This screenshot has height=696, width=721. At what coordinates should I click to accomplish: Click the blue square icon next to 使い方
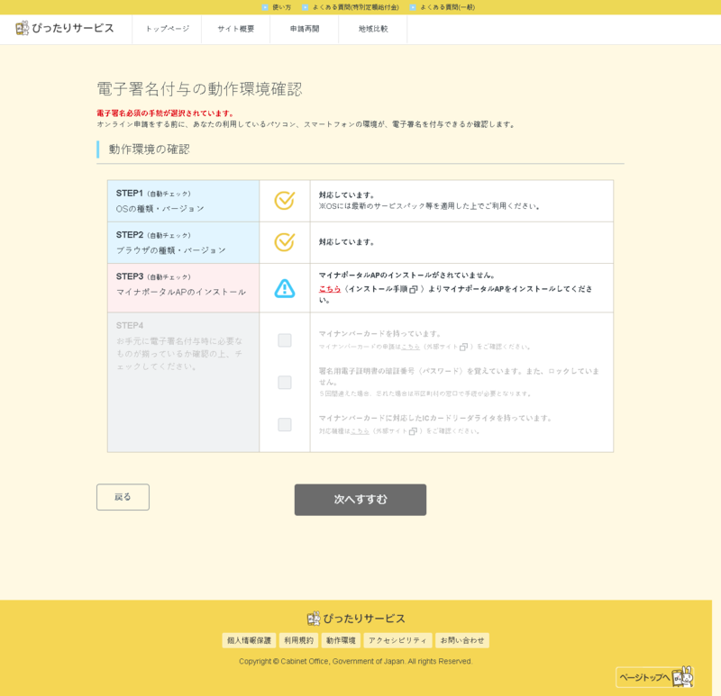coord(265,7)
